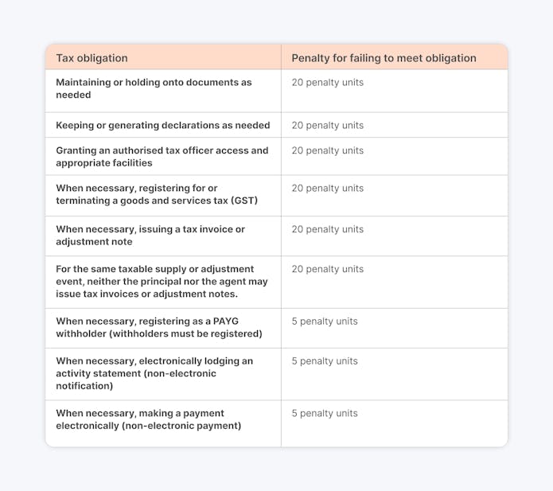This screenshot has width=553, height=491.
Task: Click '5 penalty units' for non-electronic payment
Action: point(325,413)
